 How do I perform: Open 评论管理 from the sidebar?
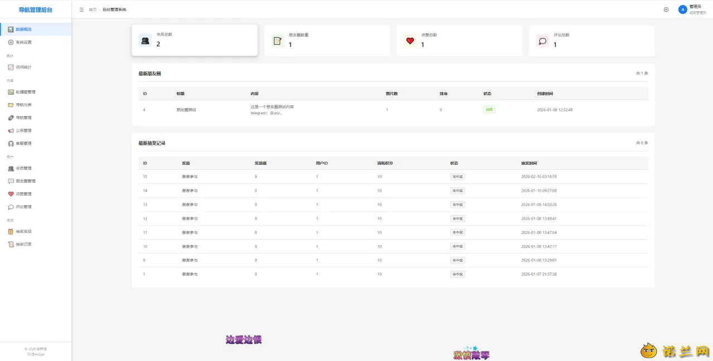(36, 207)
